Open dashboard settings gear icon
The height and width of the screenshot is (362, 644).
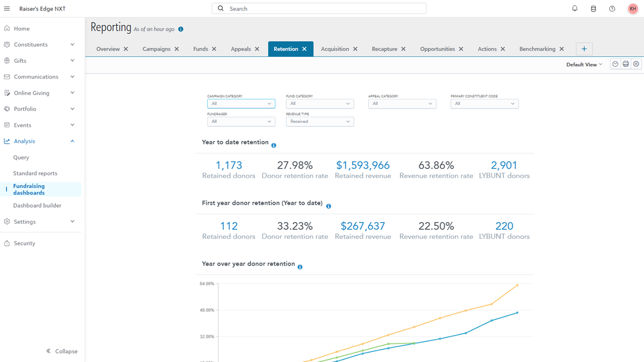[636, 64]
